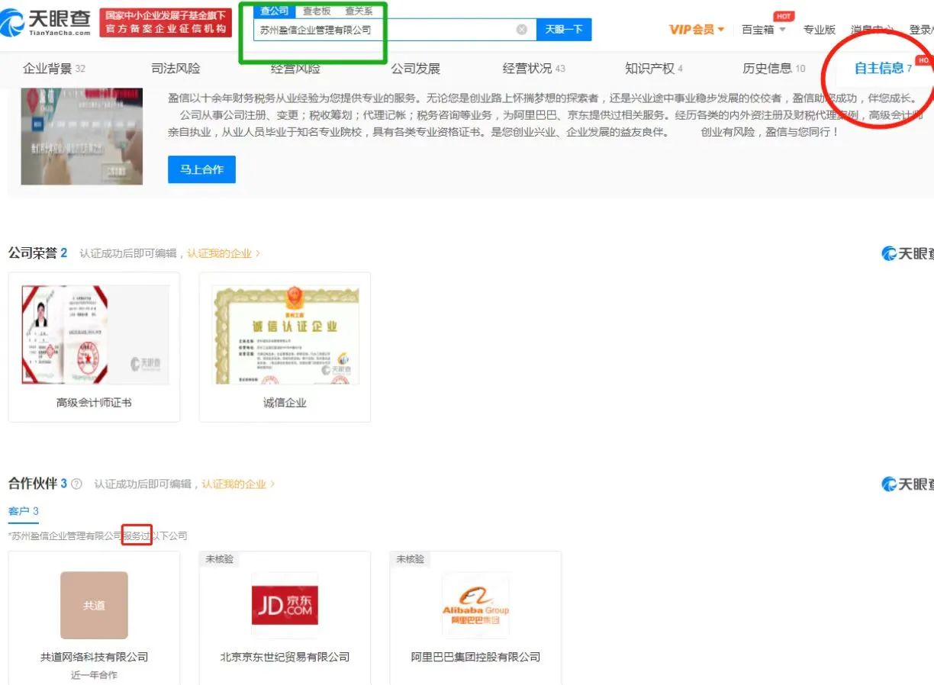
Task: Select the 查关系 search tab
Action: (359, 11)
